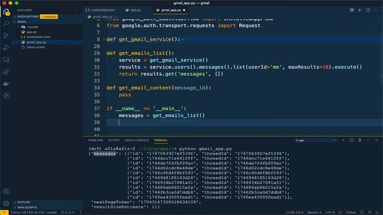Screen dimensions: 383x215
Task: Click 'resultSizeEstimate' in terminal output
Action: pyautogui.click(x=118, y=207)
